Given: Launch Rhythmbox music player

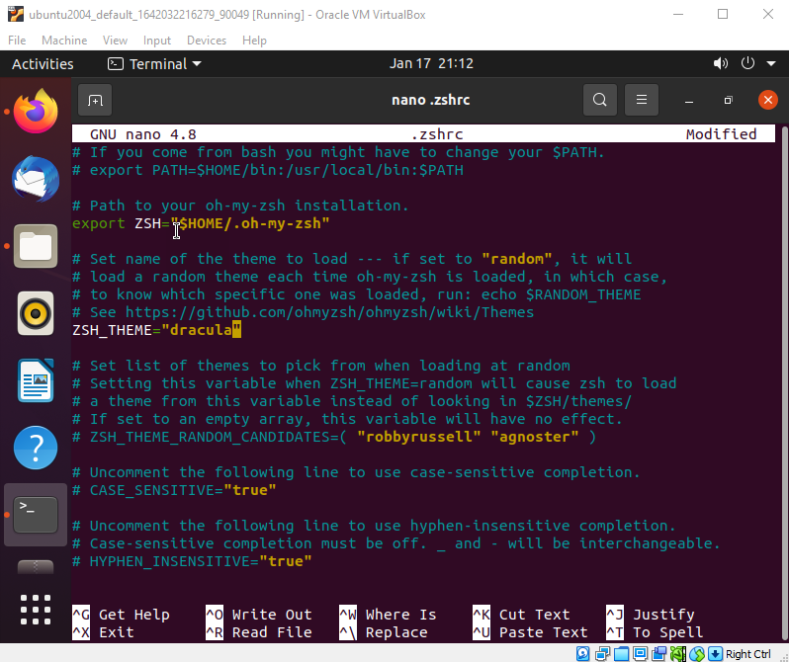Looking at the screenshot, I should (x=37, y=313).
